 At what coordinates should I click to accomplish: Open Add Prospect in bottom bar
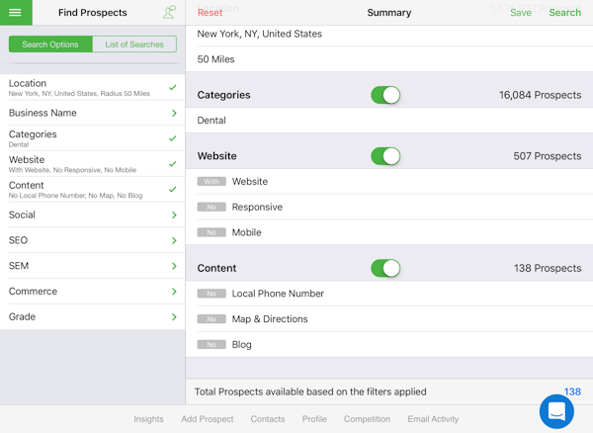coord(208,419)
